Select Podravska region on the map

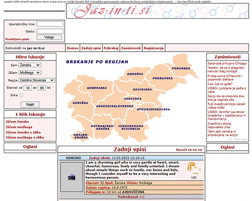162,78
